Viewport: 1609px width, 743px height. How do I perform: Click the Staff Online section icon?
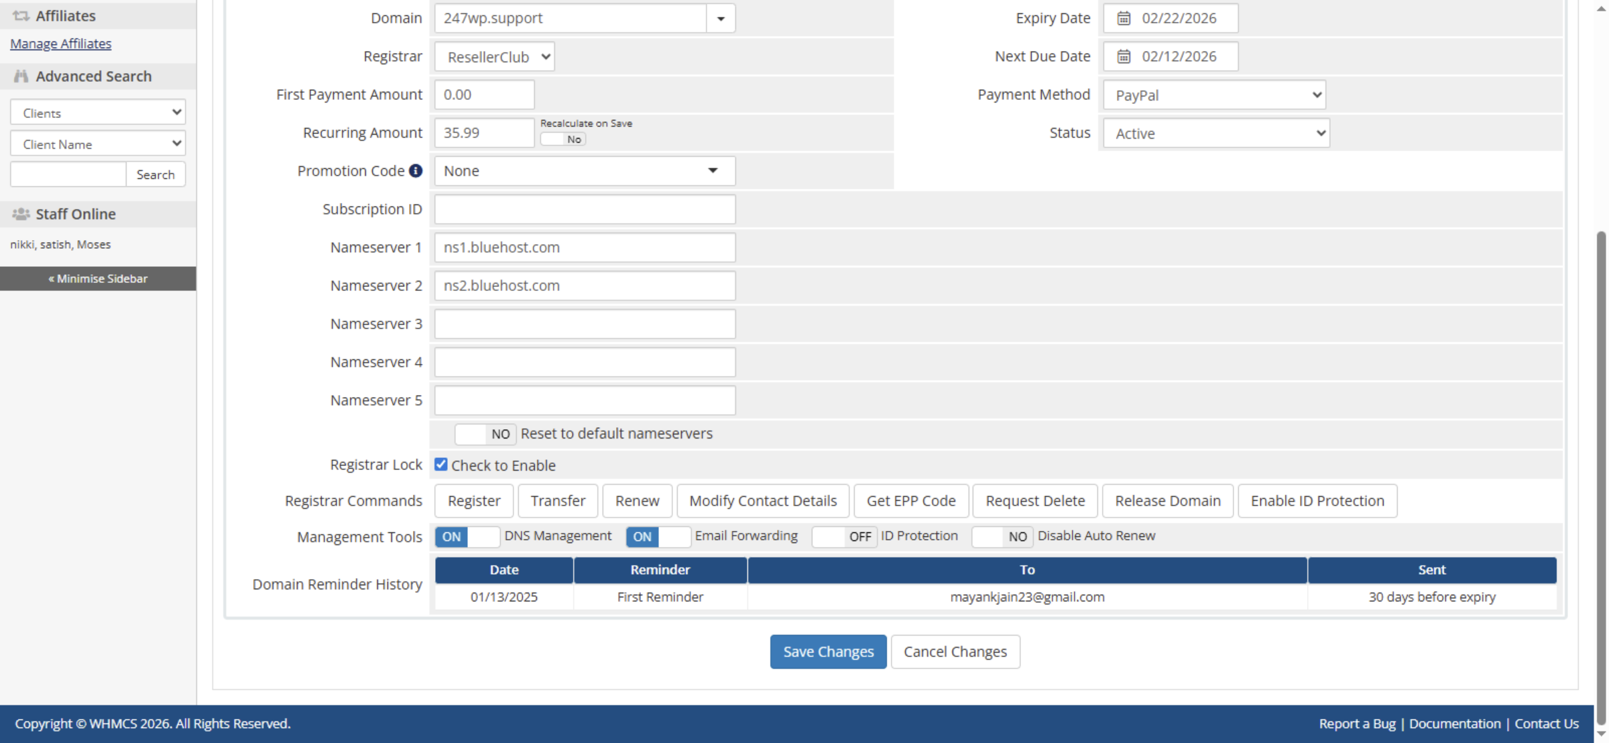[x=21, y=214]
